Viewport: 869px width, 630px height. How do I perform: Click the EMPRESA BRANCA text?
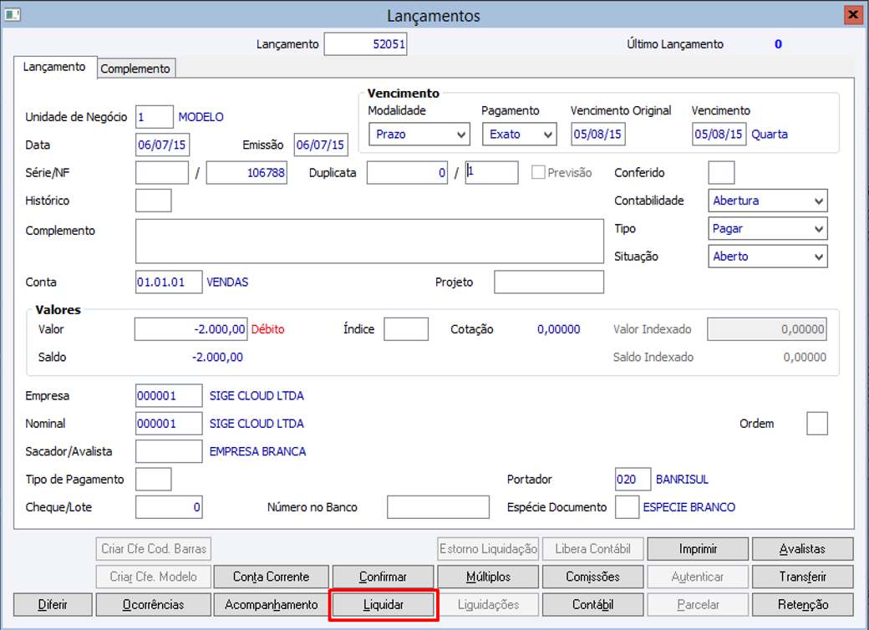pyautogui.click(x=257, y=451)
